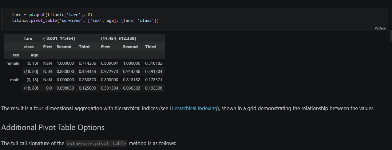The image size is (392, 150).
Task: Click the 0.972973 table cell
Action: tap(109, 71)
